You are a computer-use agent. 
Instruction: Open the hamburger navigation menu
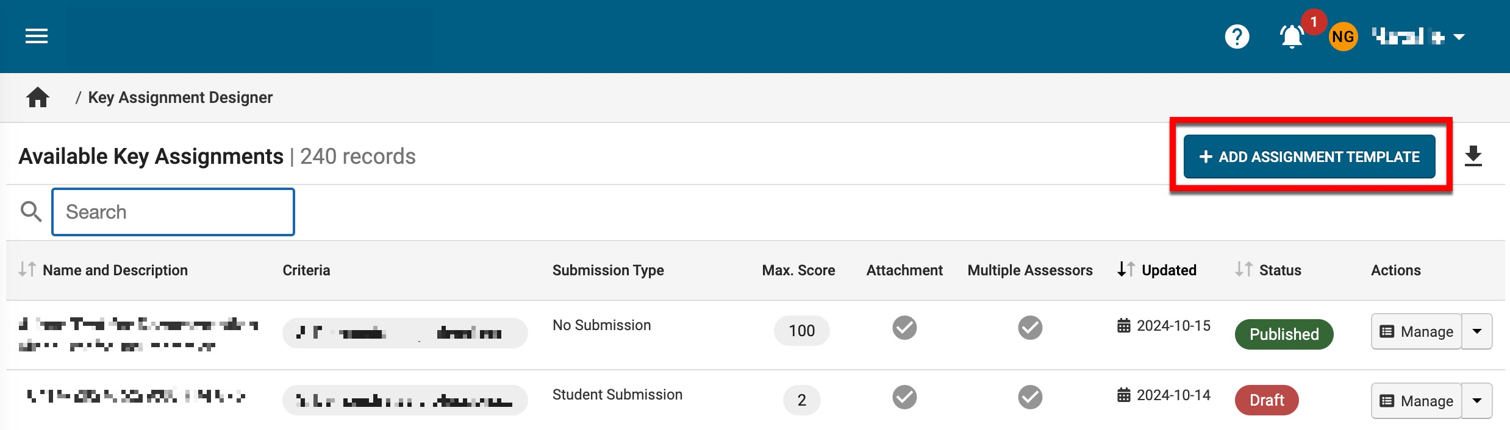click(x=37, y=37)
